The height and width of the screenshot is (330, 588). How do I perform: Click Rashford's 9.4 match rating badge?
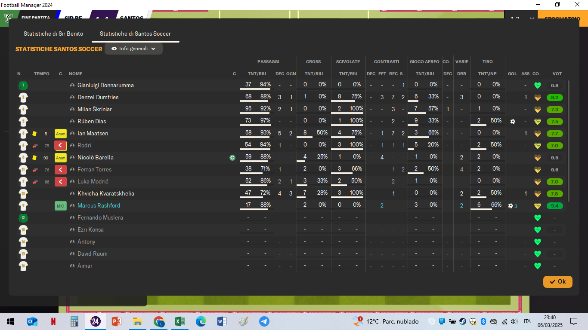554,206
